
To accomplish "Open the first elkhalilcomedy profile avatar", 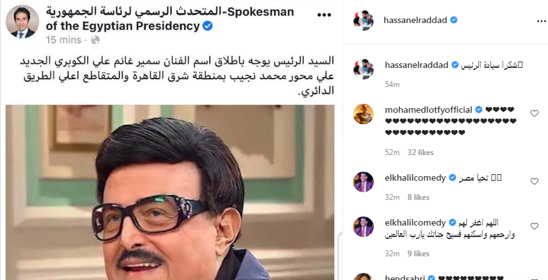I will (363, 182).
